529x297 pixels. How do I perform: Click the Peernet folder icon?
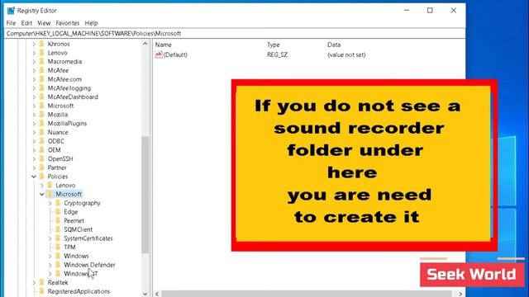click(x=58, y=220)
